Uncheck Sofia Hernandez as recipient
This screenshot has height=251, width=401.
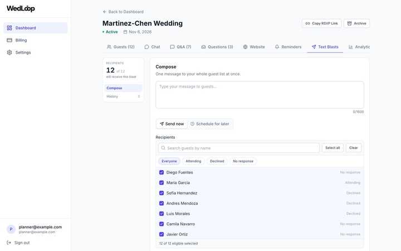click(x=162, y=193)
